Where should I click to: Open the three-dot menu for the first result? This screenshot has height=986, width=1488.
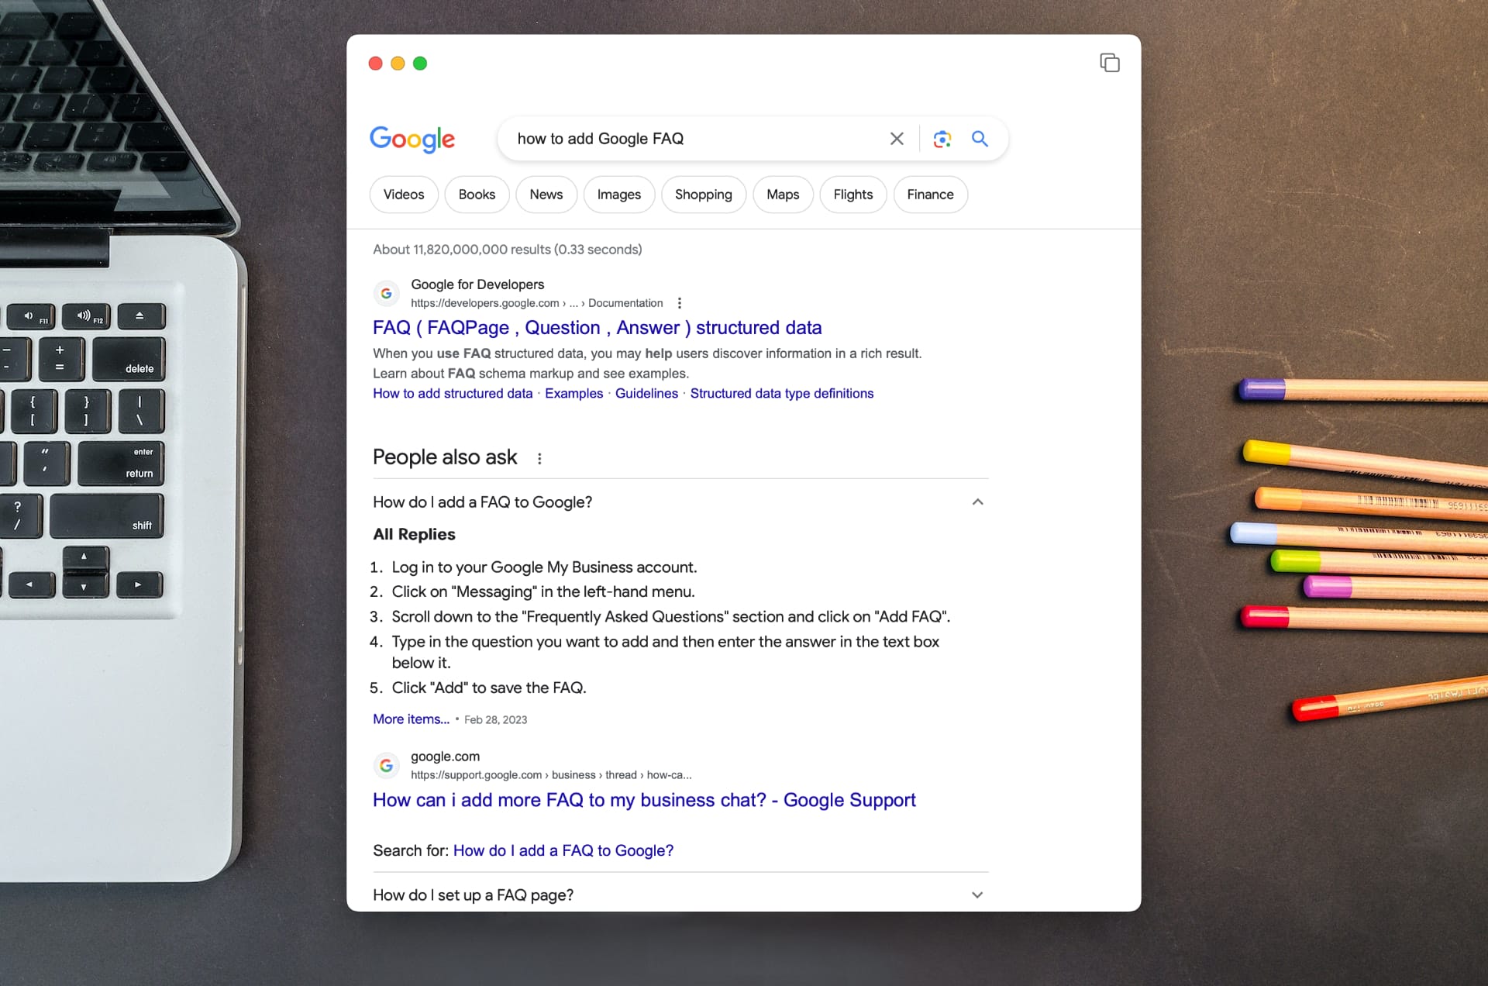tap(680, 303)
